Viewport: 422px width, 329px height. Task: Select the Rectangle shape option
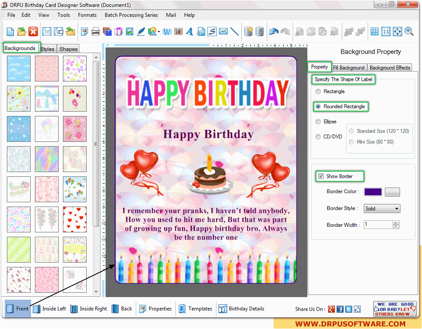(319, 91)
